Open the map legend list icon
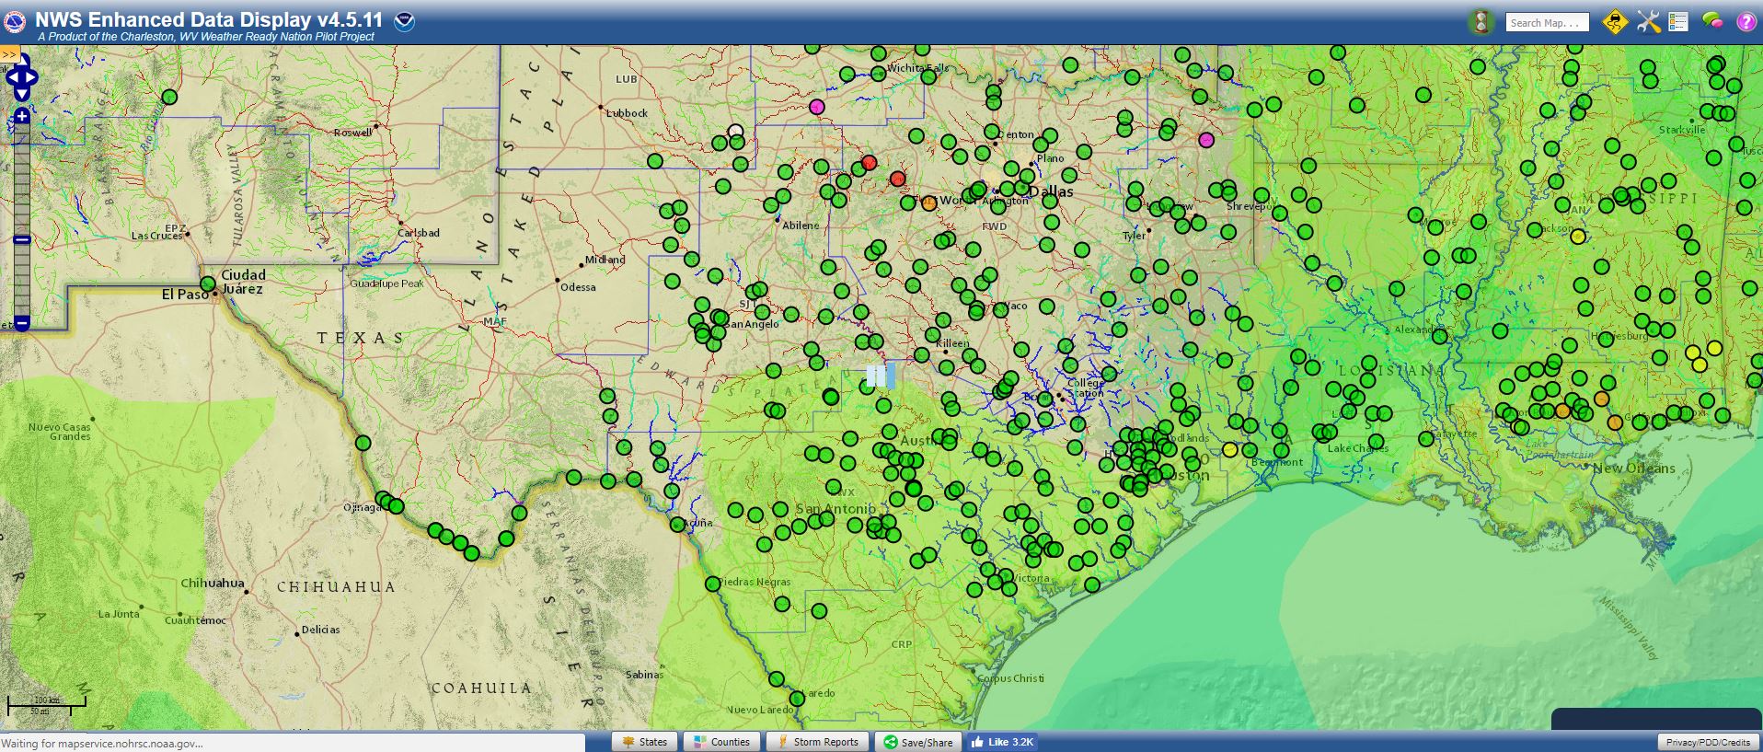Screen dimensions: 1763x752 click(x=1678, y=22)
